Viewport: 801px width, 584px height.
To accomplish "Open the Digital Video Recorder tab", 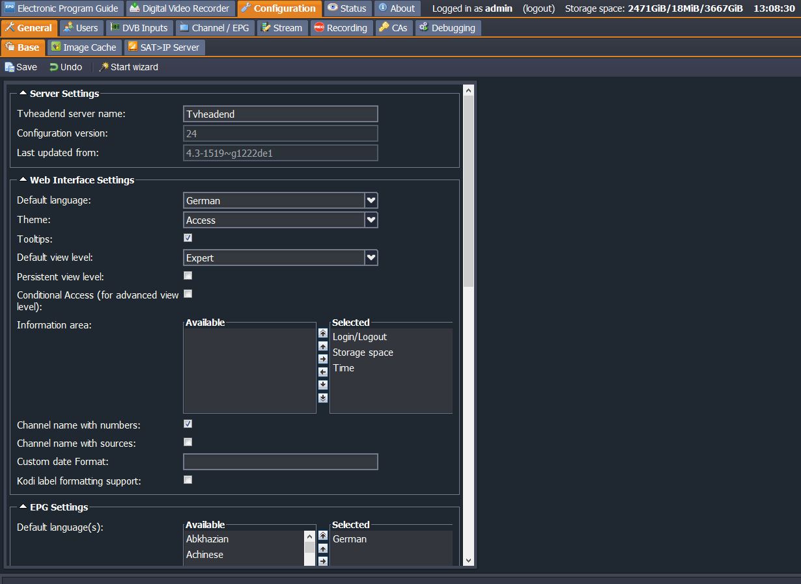I will coord(180,8).
